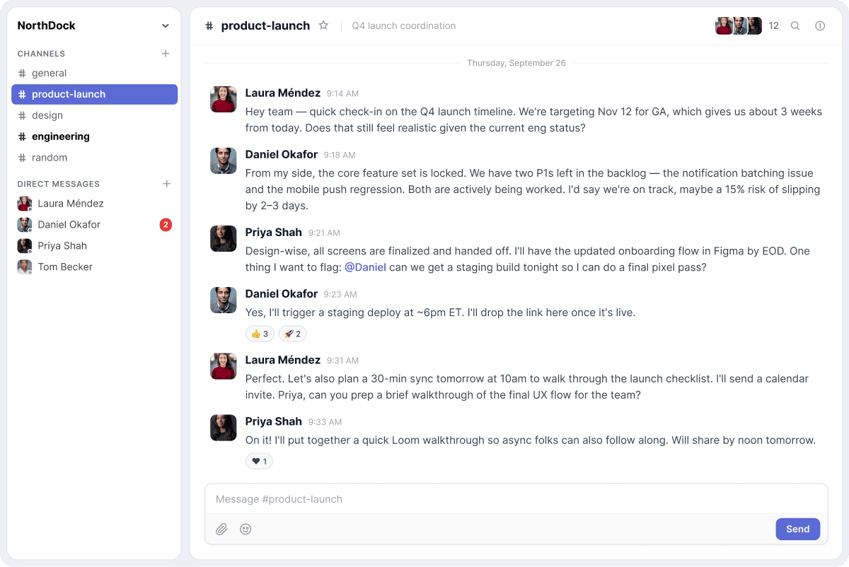Click Priya Shah avatar on 9:33 AM message
This screenshot has height=567, width=849.
click(223, 427)
